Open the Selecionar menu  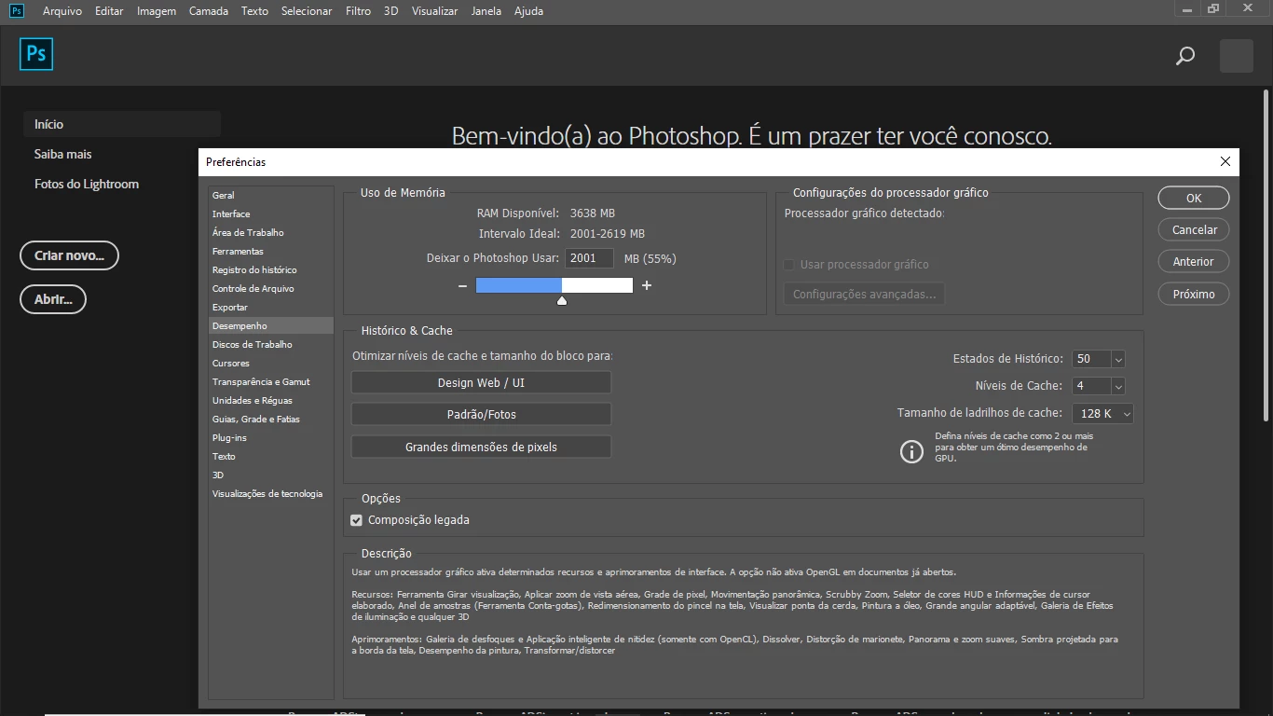307,11
